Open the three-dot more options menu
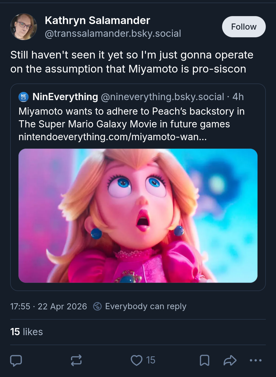 (x=256, y=360)
